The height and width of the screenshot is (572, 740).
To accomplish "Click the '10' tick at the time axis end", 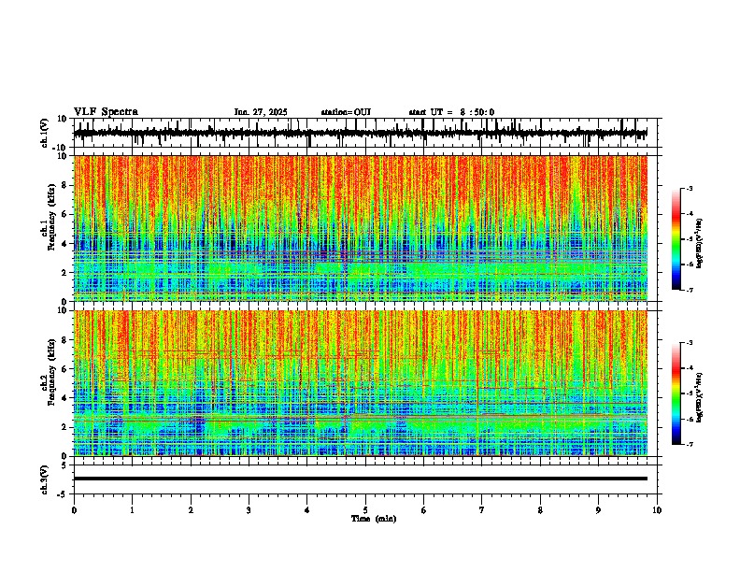I will (x=657, y=510).
